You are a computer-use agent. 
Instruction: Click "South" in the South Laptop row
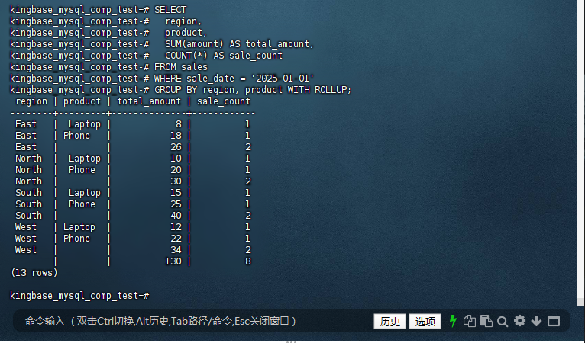[x=28, y=193]
